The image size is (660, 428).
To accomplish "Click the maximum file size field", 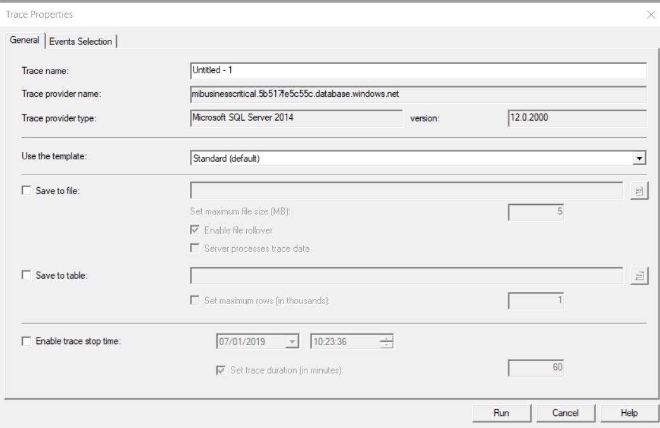I will click(x=536, y=212).
